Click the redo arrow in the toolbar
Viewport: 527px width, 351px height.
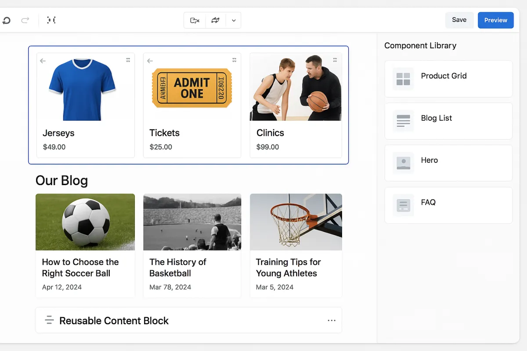point(25,20)
